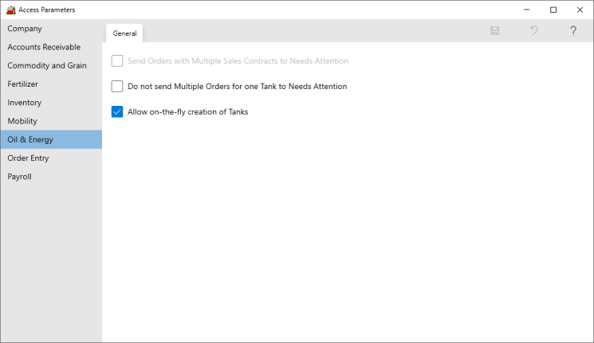This screenshot has height=343, width=594.
Task: Select Company in the sidebar
Action: pos(25,29)
